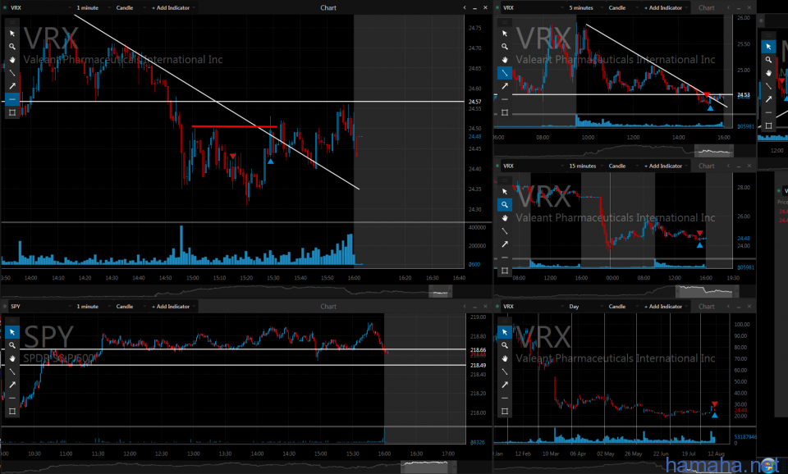Select the hand pan tool in SPY chart
The width and height of the screenshot is (788, 474).
(x=12, y=358)
